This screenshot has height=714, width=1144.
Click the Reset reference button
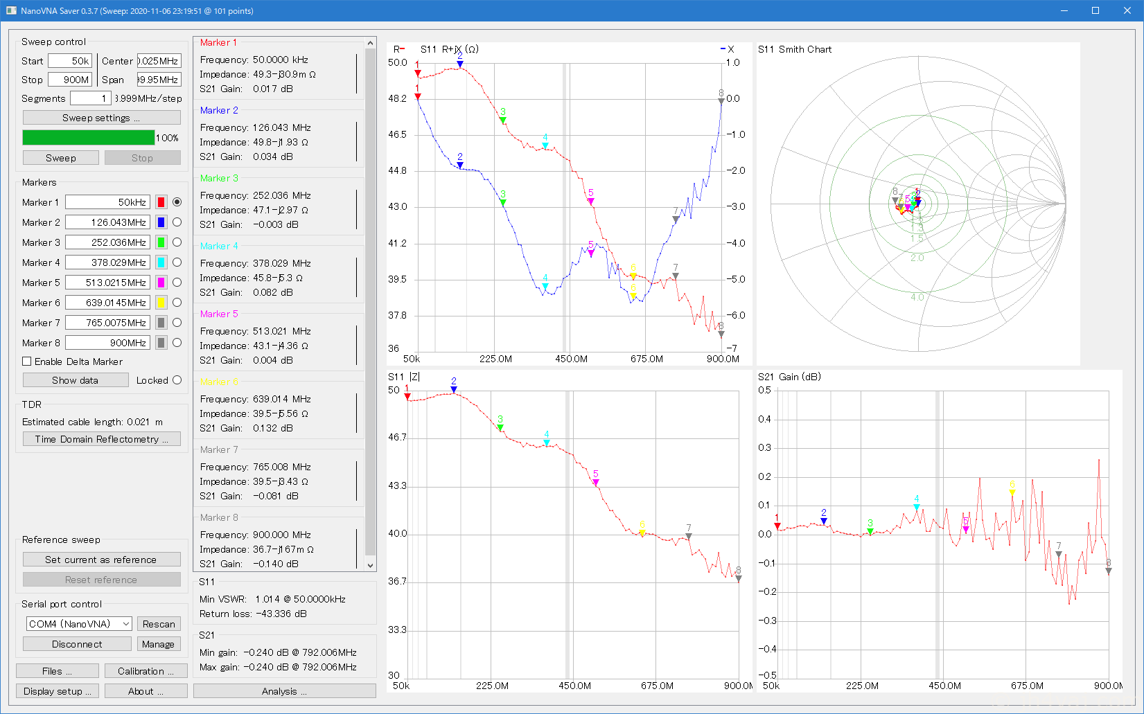pos(102,580)
